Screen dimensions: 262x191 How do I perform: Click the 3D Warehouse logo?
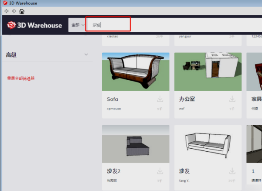(34, 25)
